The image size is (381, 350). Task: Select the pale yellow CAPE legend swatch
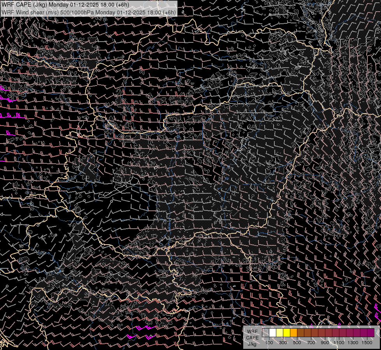pyautogui.click(x=279, y=333)
